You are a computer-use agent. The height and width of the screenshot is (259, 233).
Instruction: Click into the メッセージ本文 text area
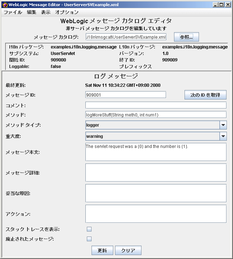coord(156,152)
